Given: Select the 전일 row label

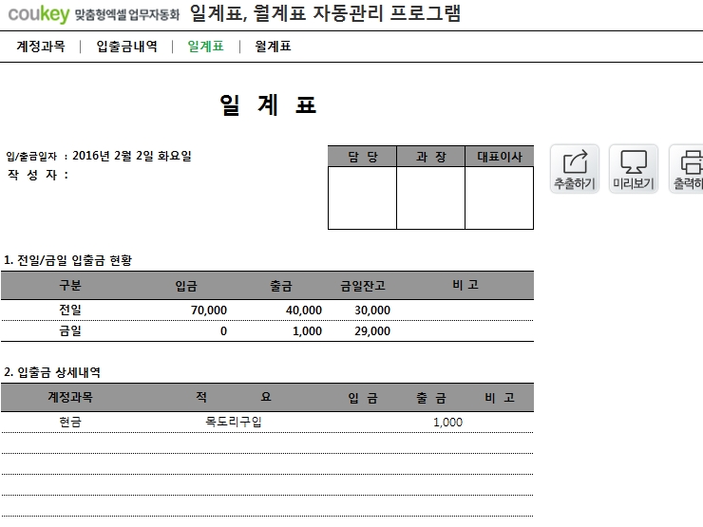Looking at the screenshot, I should tap(70, 311).
